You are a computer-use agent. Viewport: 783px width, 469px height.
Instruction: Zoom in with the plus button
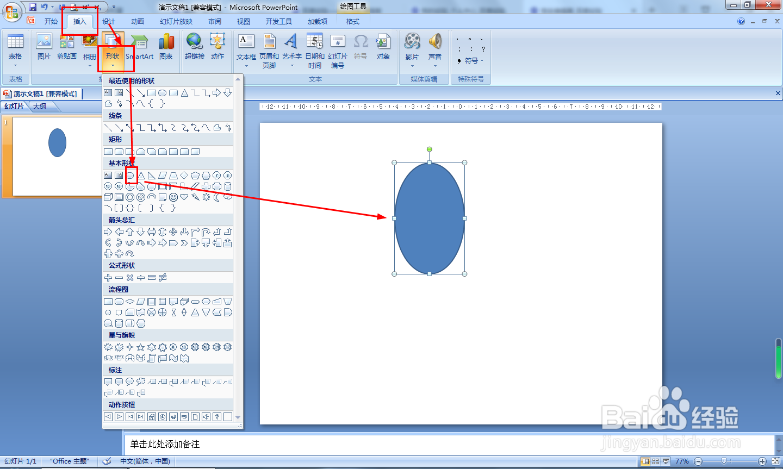click(762, 461)
